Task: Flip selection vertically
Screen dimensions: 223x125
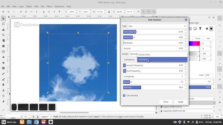Action: (x=37, y=12)
